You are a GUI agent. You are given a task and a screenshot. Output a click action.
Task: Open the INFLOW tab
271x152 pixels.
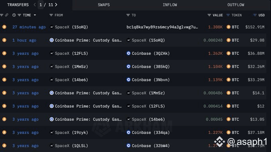coord(170,5)
